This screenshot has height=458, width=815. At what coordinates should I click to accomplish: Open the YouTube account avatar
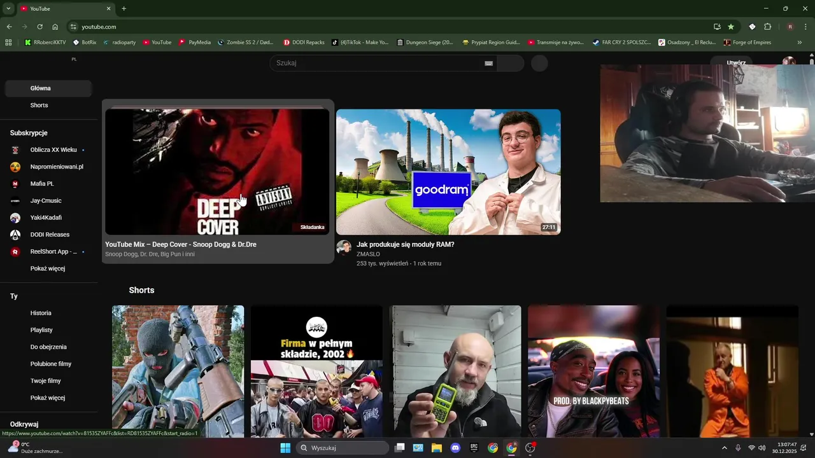789,61
